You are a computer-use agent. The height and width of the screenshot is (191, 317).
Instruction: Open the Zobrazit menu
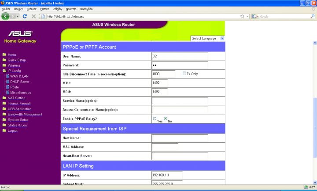tap(32, 9)
